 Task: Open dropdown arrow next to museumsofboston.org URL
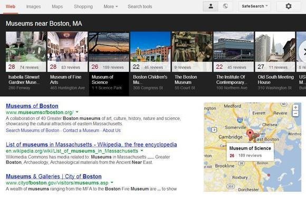(77, 112)
